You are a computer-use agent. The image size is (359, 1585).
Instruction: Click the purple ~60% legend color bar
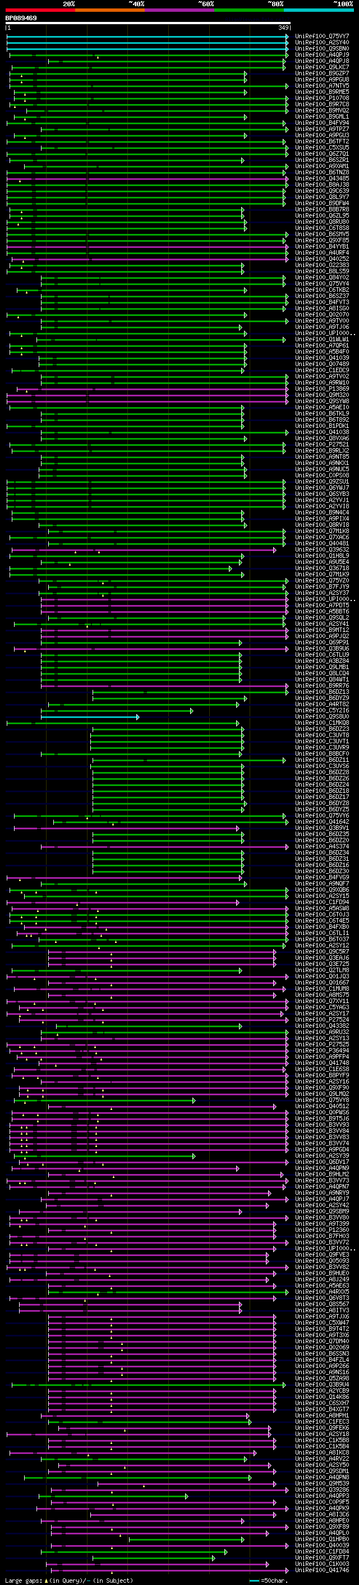(180, 11)
